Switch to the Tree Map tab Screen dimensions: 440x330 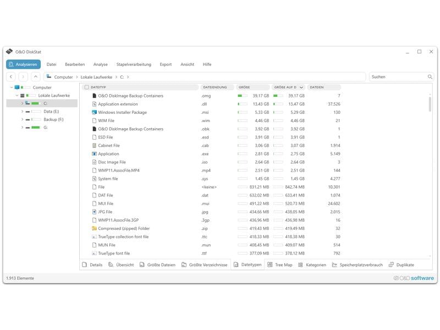(280, 265)
